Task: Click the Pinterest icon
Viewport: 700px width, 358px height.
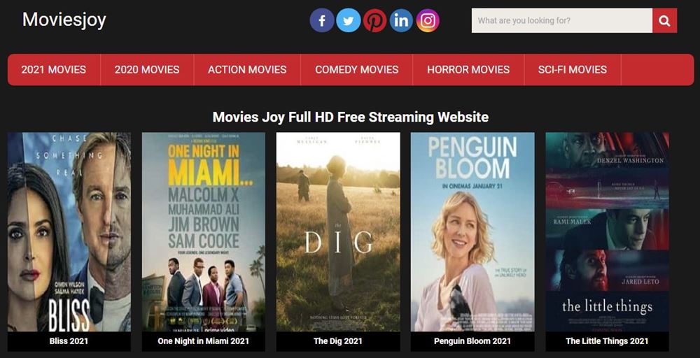Action: click(375, 21)
